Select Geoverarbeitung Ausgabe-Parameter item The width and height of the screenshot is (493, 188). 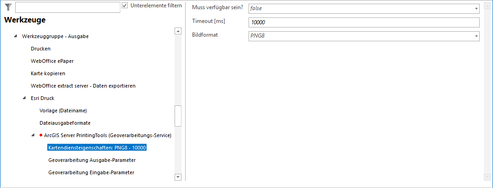tap(91, 160)
